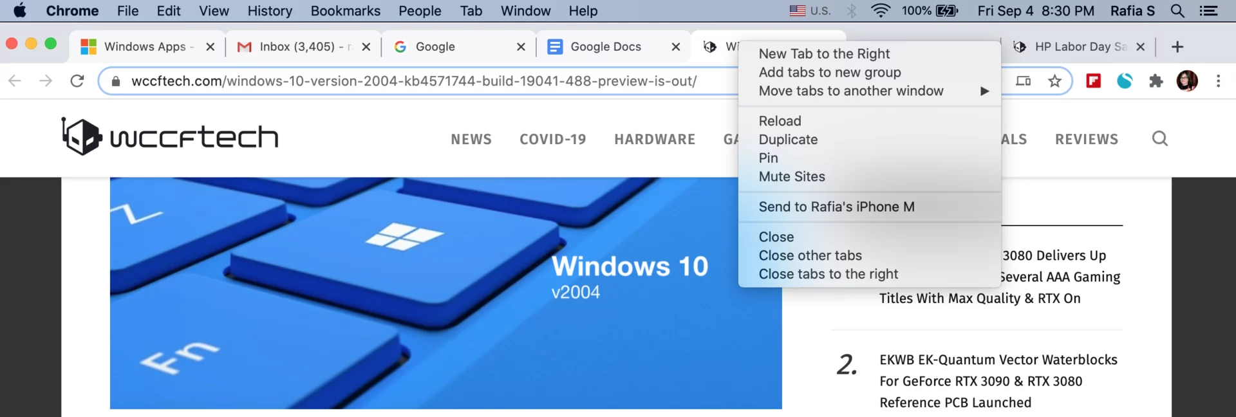Click the Wi-Fi status icon
The height and width of the screenshot is (417, 1236).
click(x=880, y=11)
